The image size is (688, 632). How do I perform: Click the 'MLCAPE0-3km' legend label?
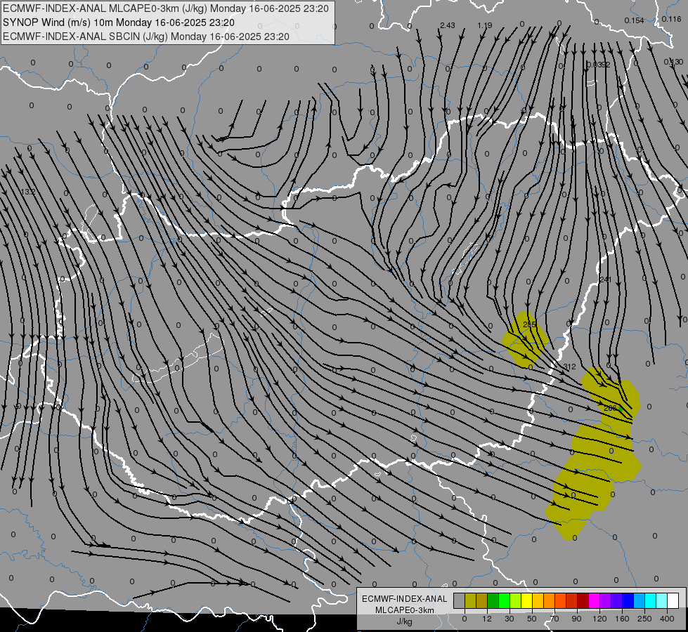tap(405, 610)
